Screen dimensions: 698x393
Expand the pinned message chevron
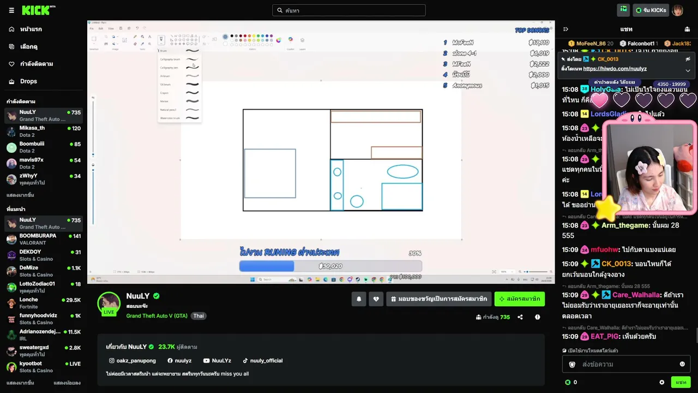tap(688, 70)
